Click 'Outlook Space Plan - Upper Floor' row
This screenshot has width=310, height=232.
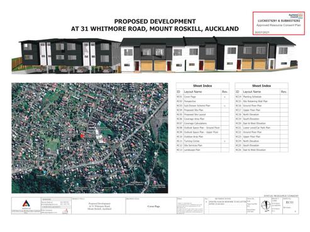[202, 132]
